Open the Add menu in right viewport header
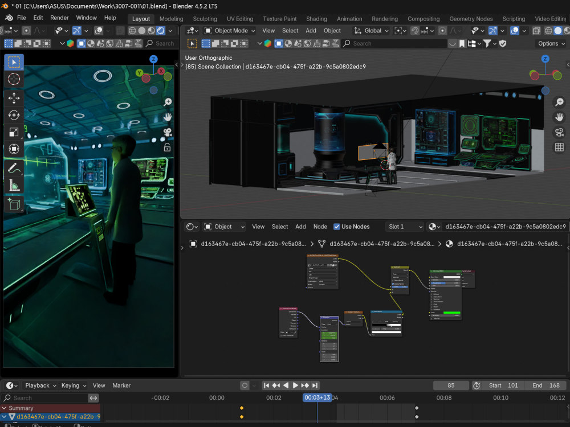 (x=311, y=31)
